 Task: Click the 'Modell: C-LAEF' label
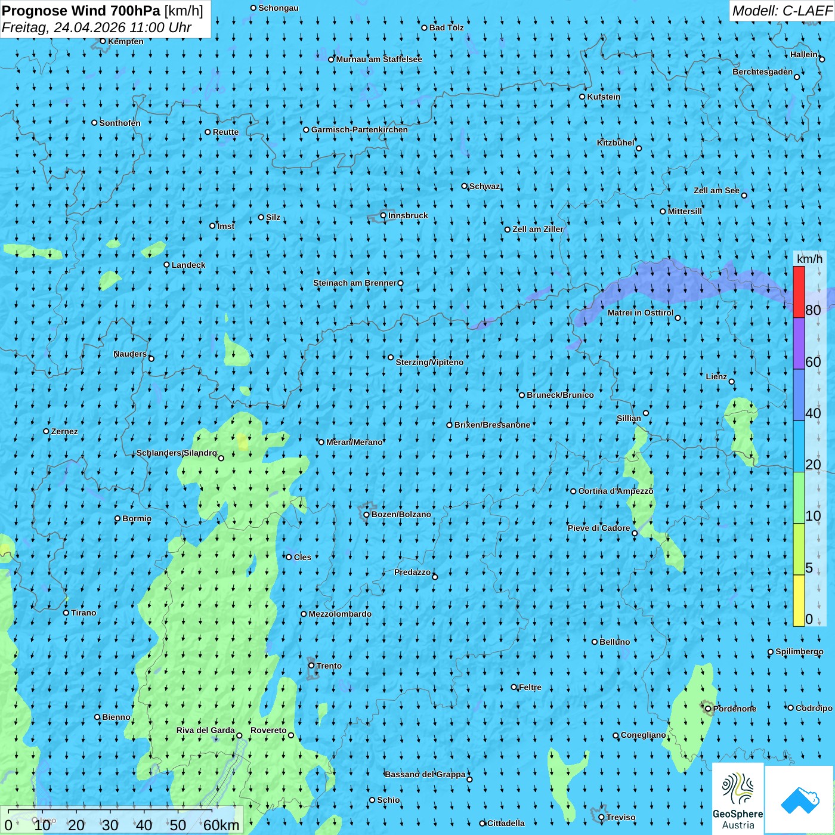pyautogui.click(x=782, y=11)
